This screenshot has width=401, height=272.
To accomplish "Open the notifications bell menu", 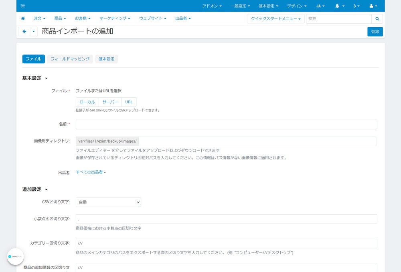I will pos(340,6).
